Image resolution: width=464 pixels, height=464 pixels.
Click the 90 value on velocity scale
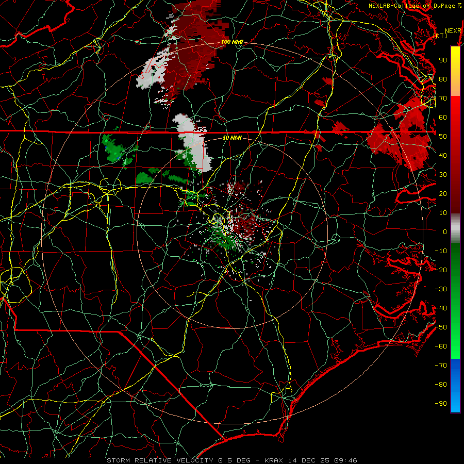coord(443,60)
